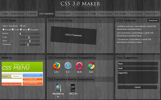Click "CSS Transform Mobile Compatibility" heading

pos(71,79)
